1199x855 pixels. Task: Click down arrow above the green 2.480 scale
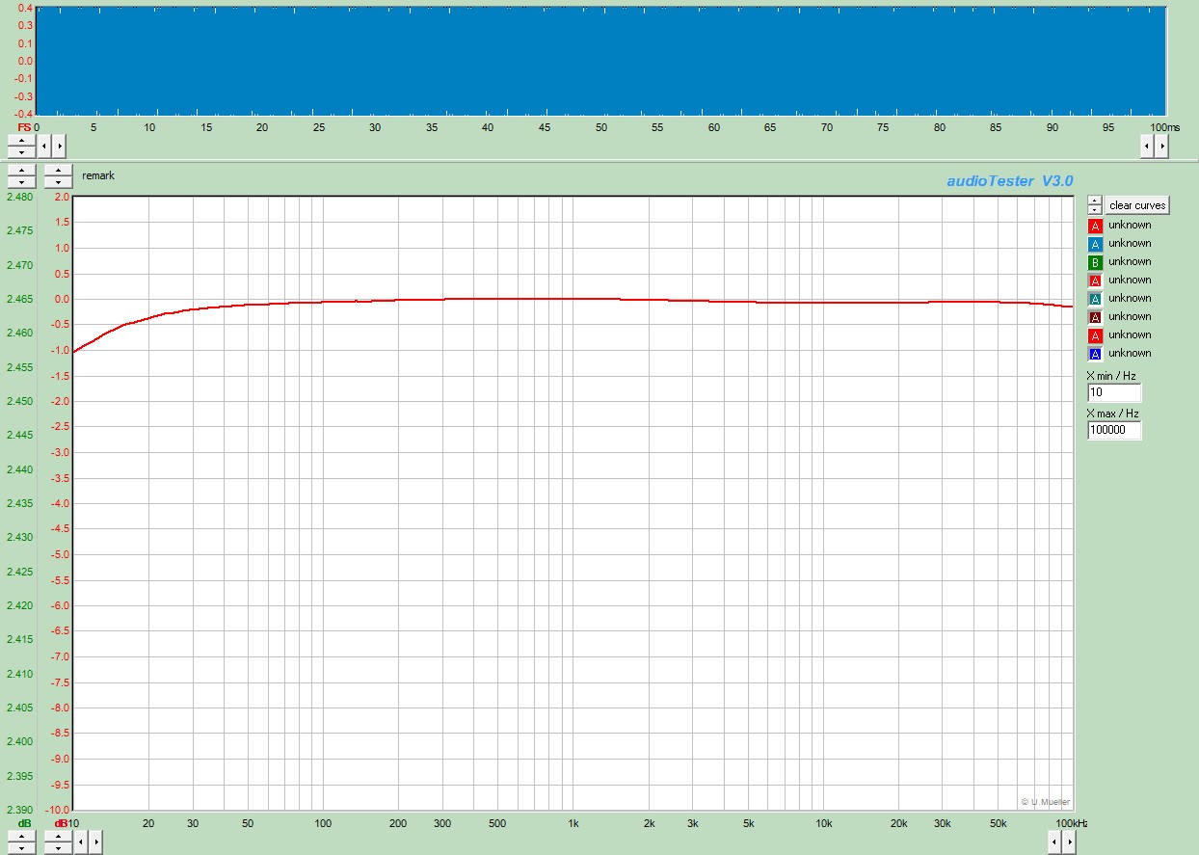coord(21,182)
